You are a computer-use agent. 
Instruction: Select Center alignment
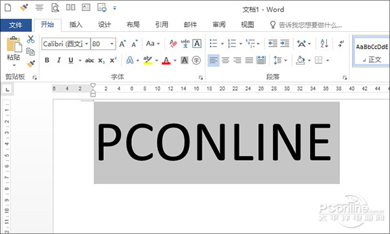pos(226,60)
